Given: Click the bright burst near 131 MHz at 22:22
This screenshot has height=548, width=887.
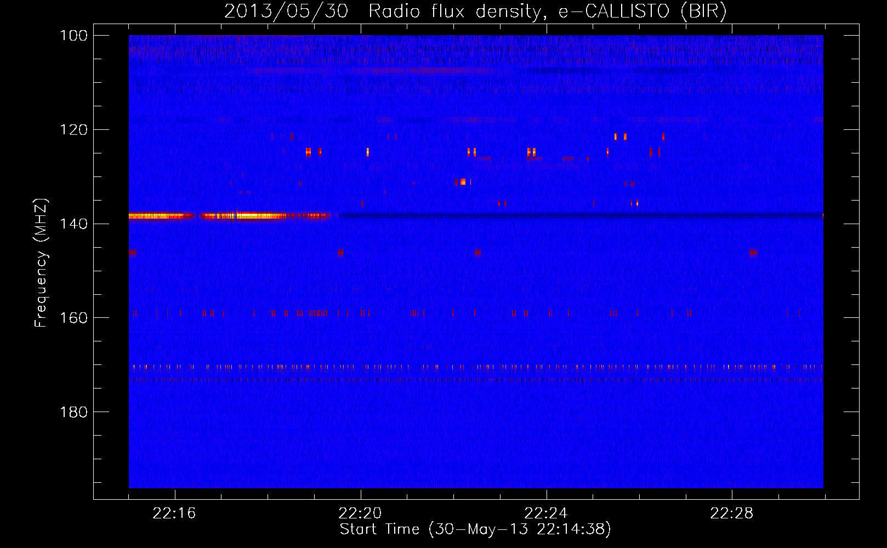Looking at the screenshot, I should click(x=463, y=182).
